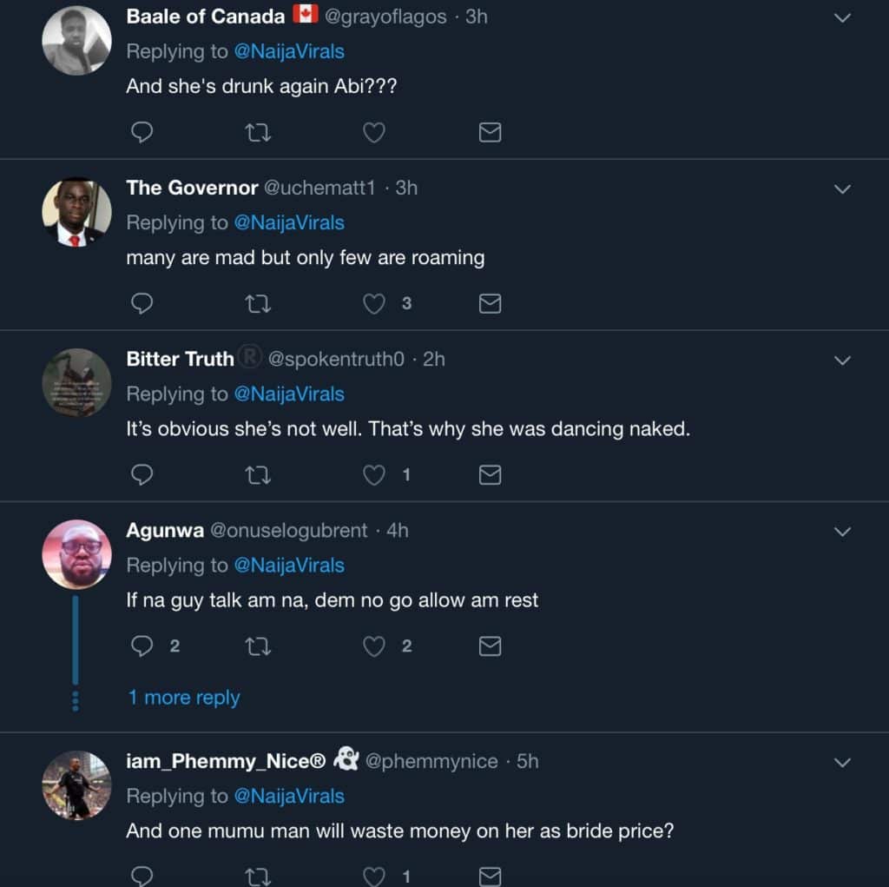Open more options for iam_Phemmy_Nice's tweet
The width and height of the screenshot is (889, 887).
click(842, 763)
